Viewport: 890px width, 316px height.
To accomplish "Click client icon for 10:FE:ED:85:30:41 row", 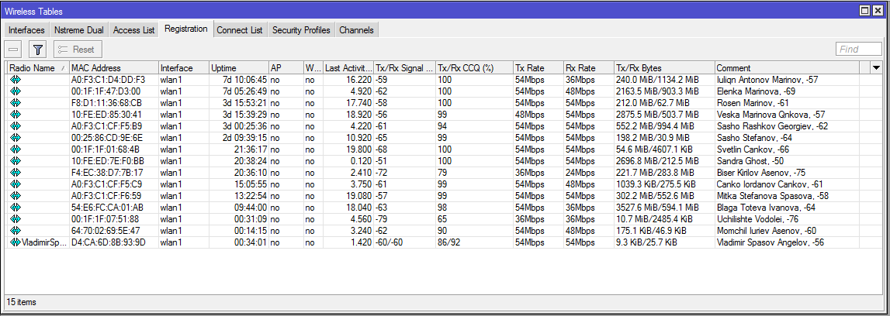I will point(15,114).
